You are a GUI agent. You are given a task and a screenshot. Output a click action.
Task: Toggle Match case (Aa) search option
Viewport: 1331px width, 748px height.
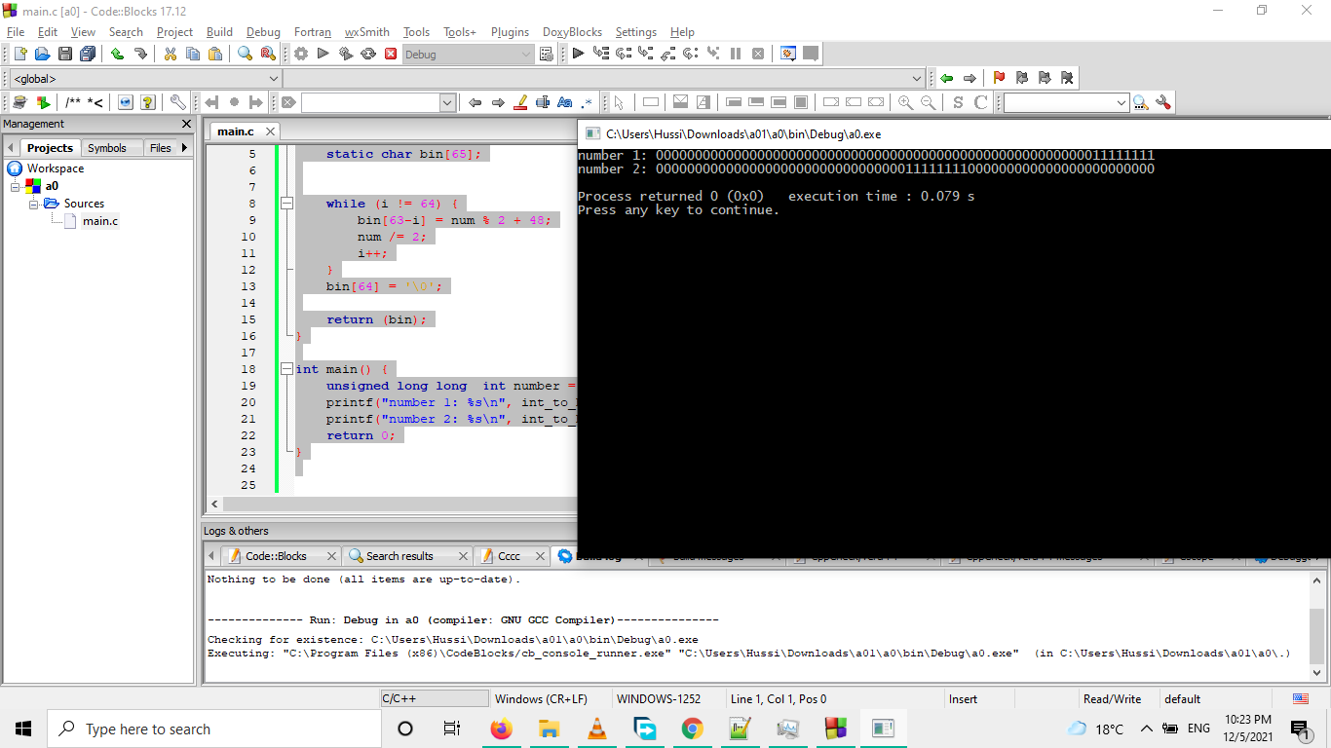(x=564, y=102)
